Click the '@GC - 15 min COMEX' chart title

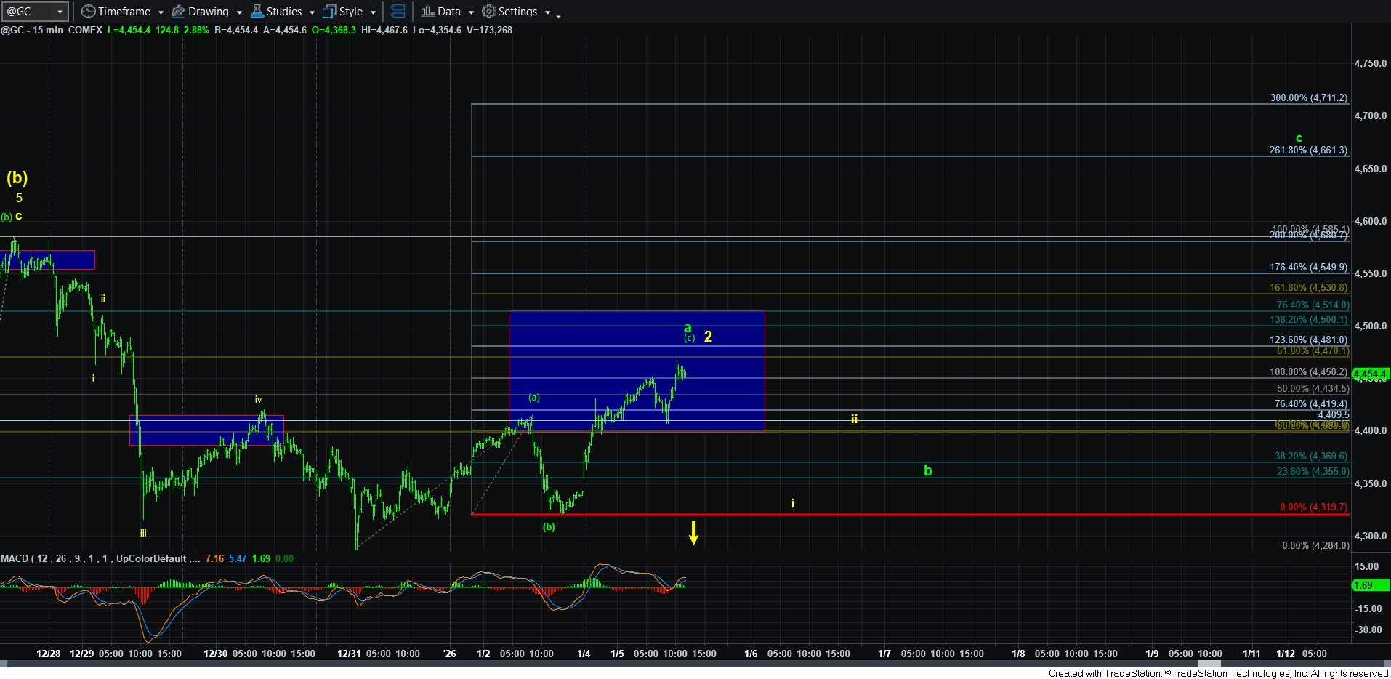51,30
